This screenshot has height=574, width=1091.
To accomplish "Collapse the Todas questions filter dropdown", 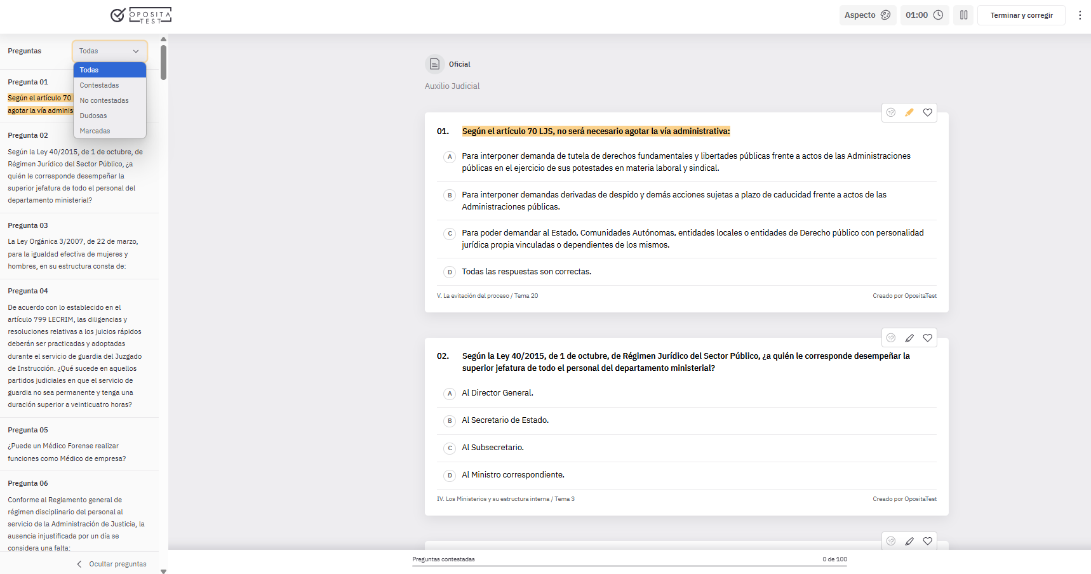I will [110, 51].
